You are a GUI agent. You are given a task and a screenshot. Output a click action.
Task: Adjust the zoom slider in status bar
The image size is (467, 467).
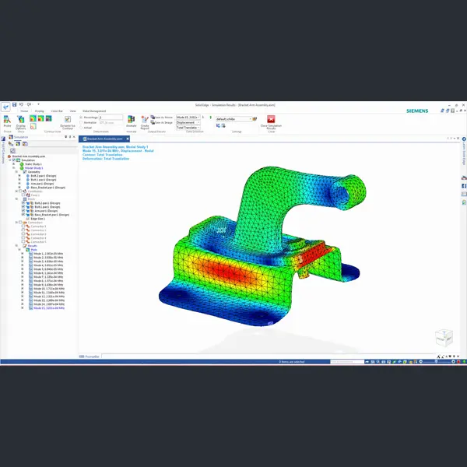click(437, 362)
